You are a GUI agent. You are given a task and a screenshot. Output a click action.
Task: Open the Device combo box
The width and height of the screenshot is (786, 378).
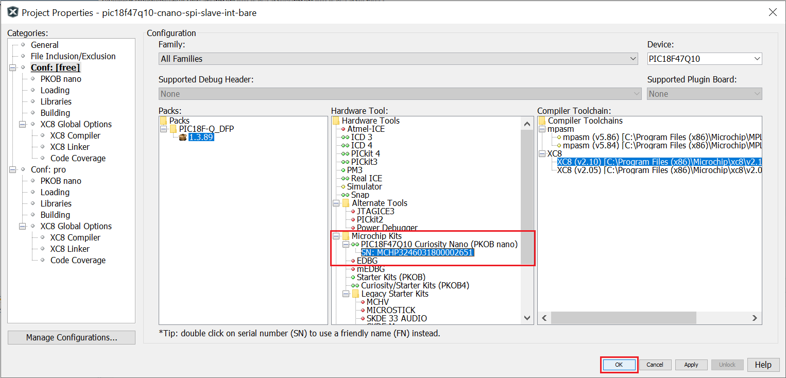click(x=705, y=59)
